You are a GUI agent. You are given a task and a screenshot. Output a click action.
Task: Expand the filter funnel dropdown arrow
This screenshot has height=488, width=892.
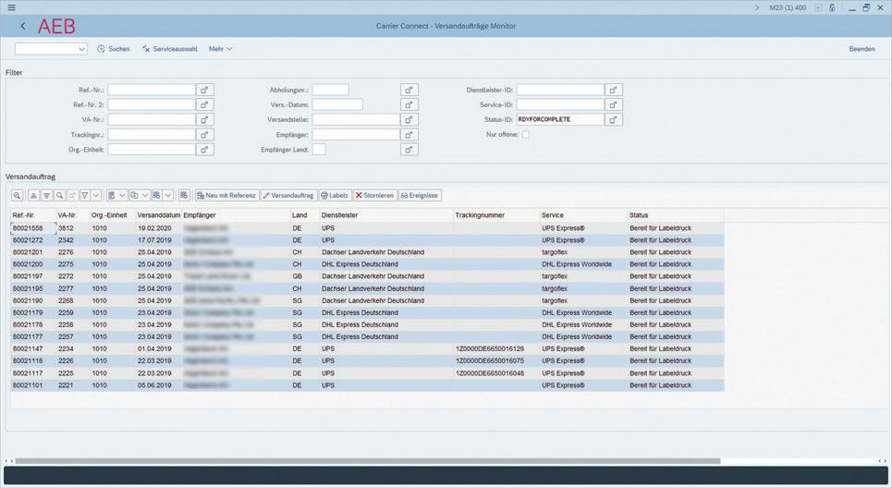96,195
